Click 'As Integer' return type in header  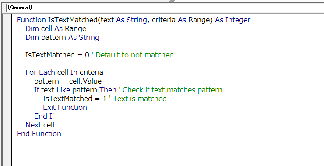click(x=232, y=20)
